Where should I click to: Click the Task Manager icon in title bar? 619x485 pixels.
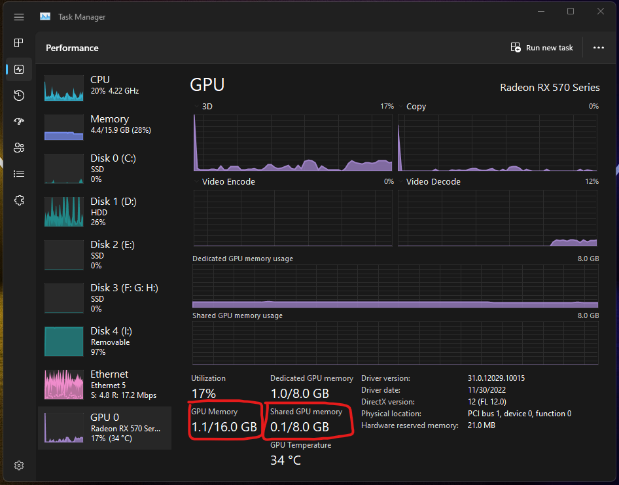tap(44, 16)
